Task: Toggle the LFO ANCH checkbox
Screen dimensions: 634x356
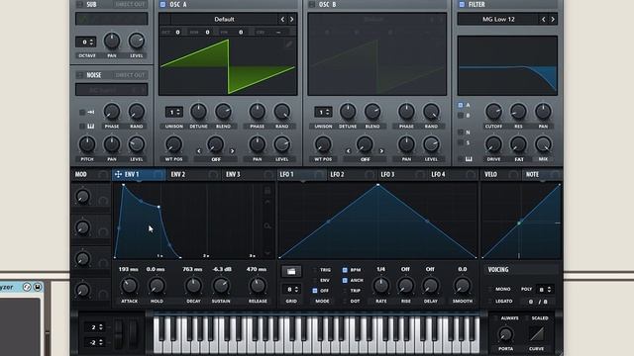Action: coord(345,280)
